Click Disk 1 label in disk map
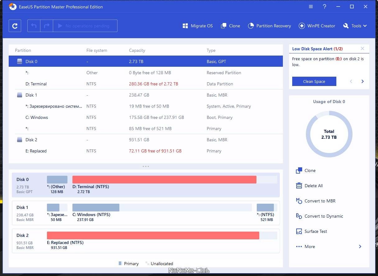 pyautogui.click(x=22, y=207)
